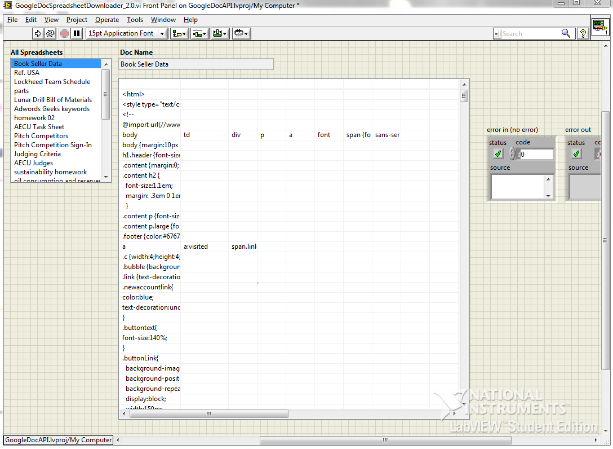Screen dimensions: 613x449
Task: Toggle the error in status indicator
Action: (498, 154)
